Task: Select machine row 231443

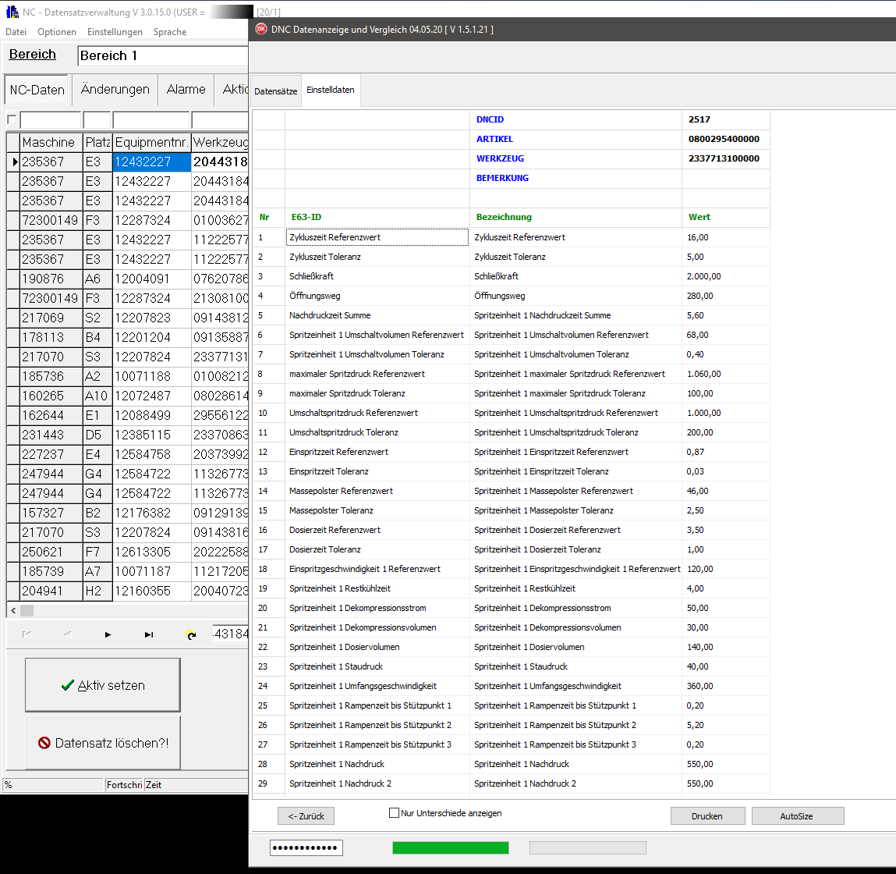Action: tap(51, 435)
